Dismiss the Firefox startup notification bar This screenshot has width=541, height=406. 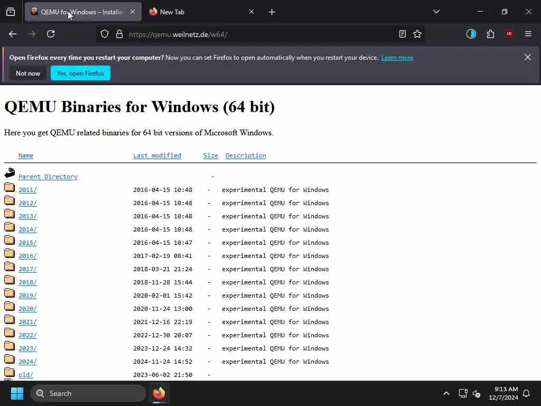(528, 57)
